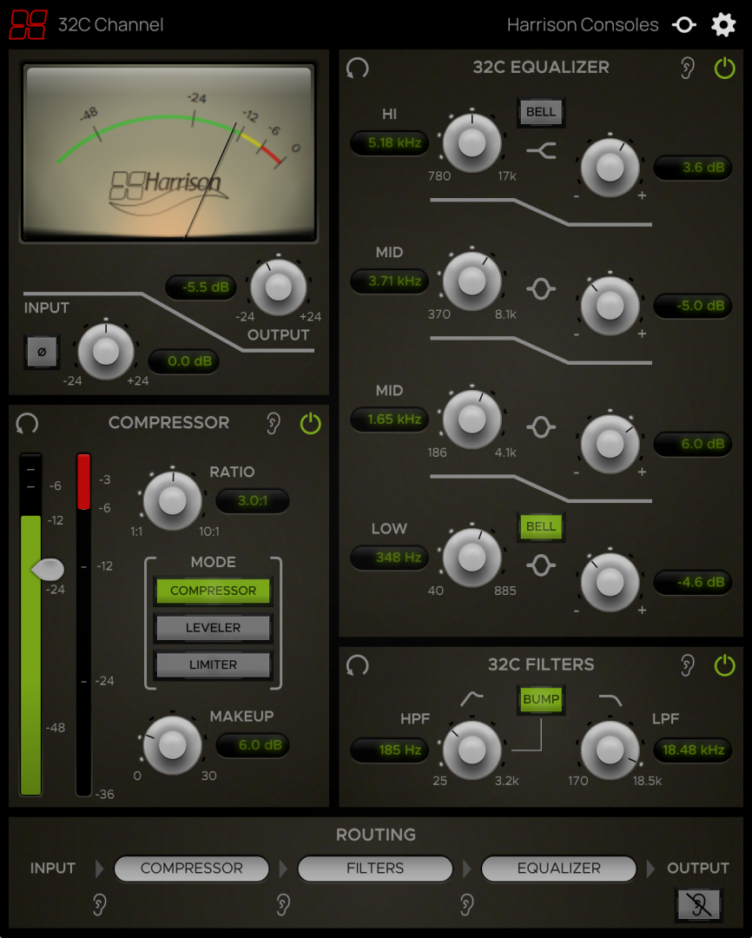Select COMPRESSOR mode

tap(213, 591)
